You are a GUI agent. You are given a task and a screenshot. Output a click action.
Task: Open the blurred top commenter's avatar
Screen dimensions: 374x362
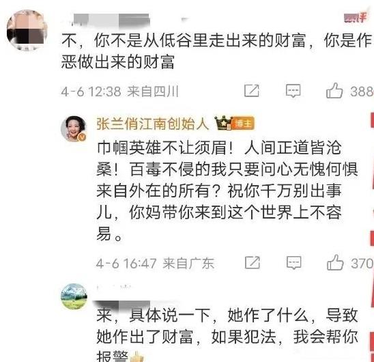click(27, 30)
